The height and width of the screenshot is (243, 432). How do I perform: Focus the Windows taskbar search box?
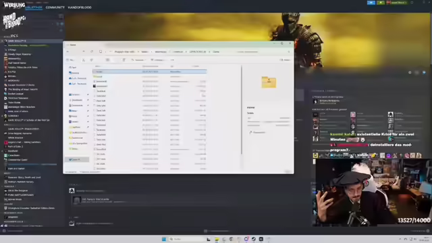186,239
